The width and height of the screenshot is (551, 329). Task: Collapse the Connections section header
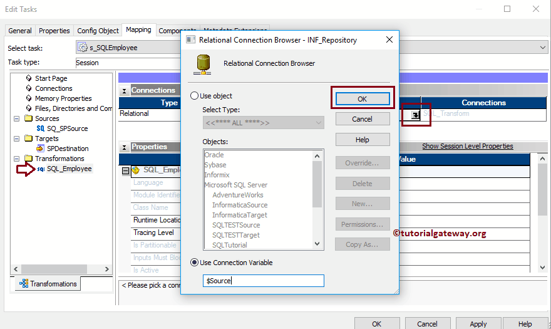click(124, 91)
